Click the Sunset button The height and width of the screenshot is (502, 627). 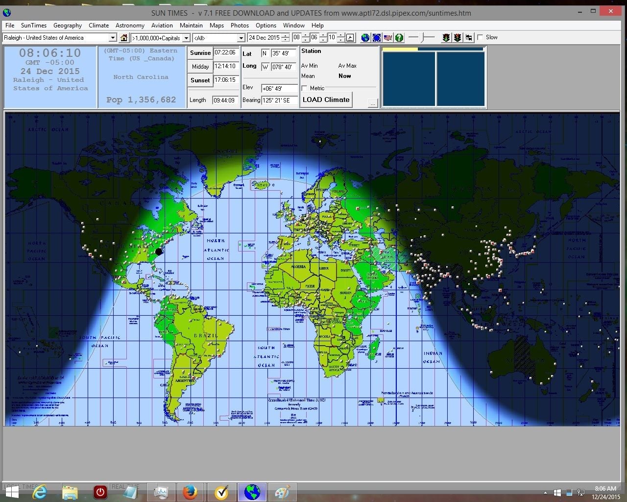tap(200, 80)
